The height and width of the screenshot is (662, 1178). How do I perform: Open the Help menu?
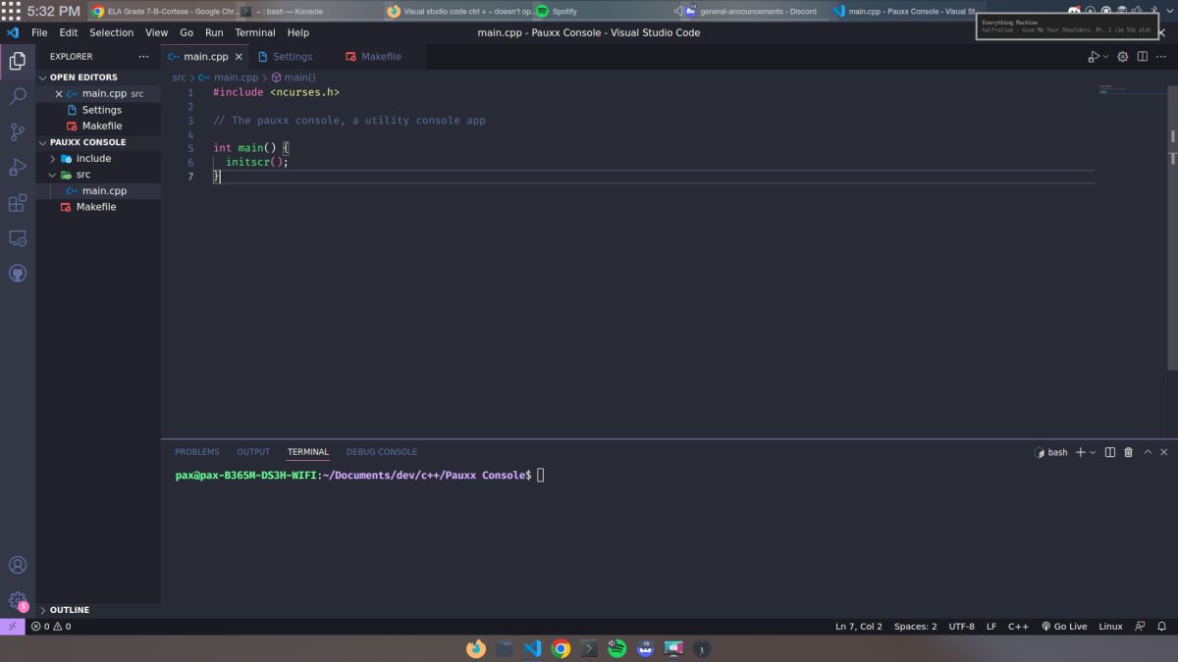click(x=298, y=32)
